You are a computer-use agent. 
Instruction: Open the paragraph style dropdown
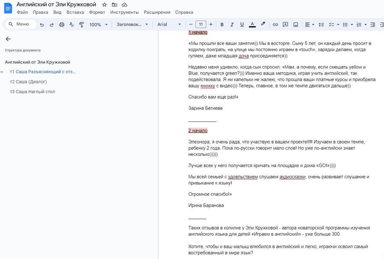(x=132, y=25)
